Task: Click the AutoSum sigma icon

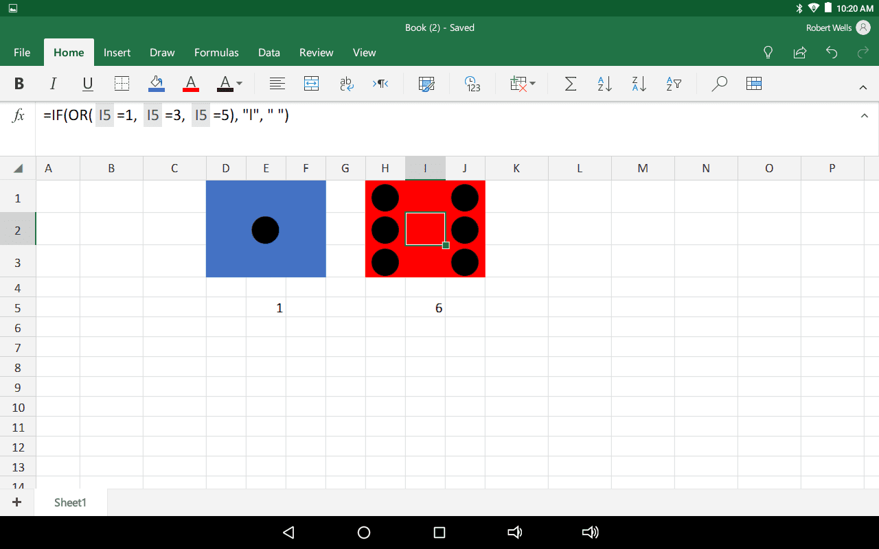Action: click(x=570, y=84)
